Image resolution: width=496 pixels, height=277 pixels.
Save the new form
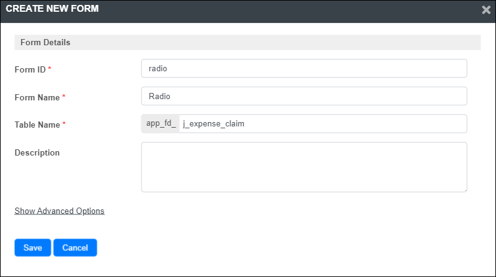(x=33, y=248)
